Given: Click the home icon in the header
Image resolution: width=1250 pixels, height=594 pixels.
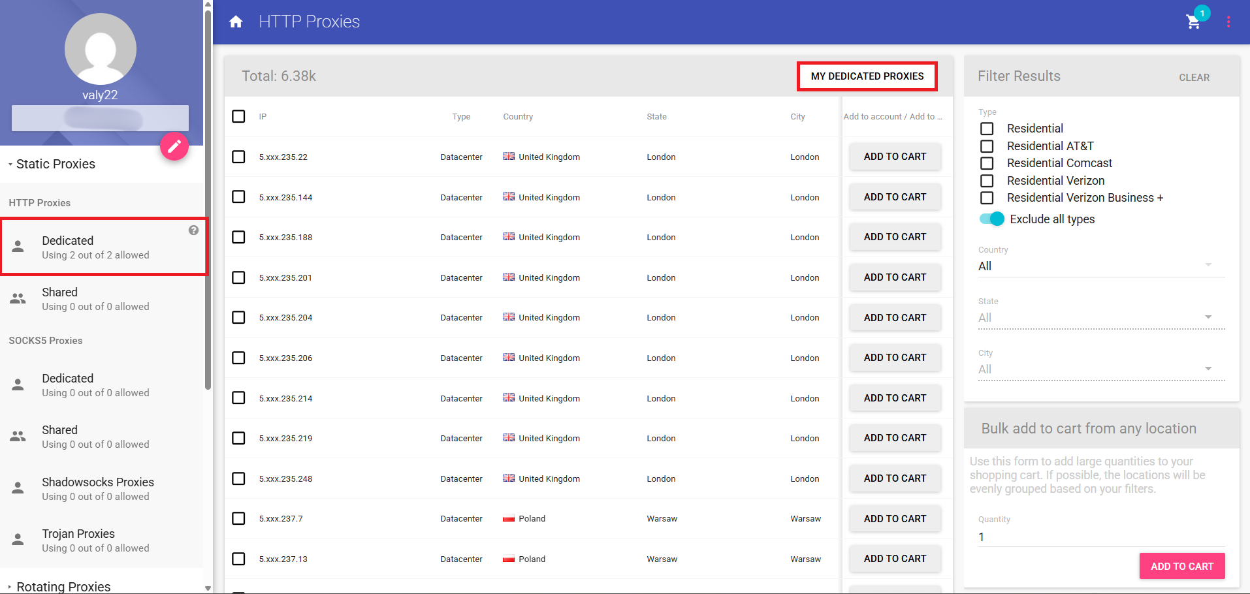Looking at the screenshot, I should pyautogui.click(x=235, y=21).
